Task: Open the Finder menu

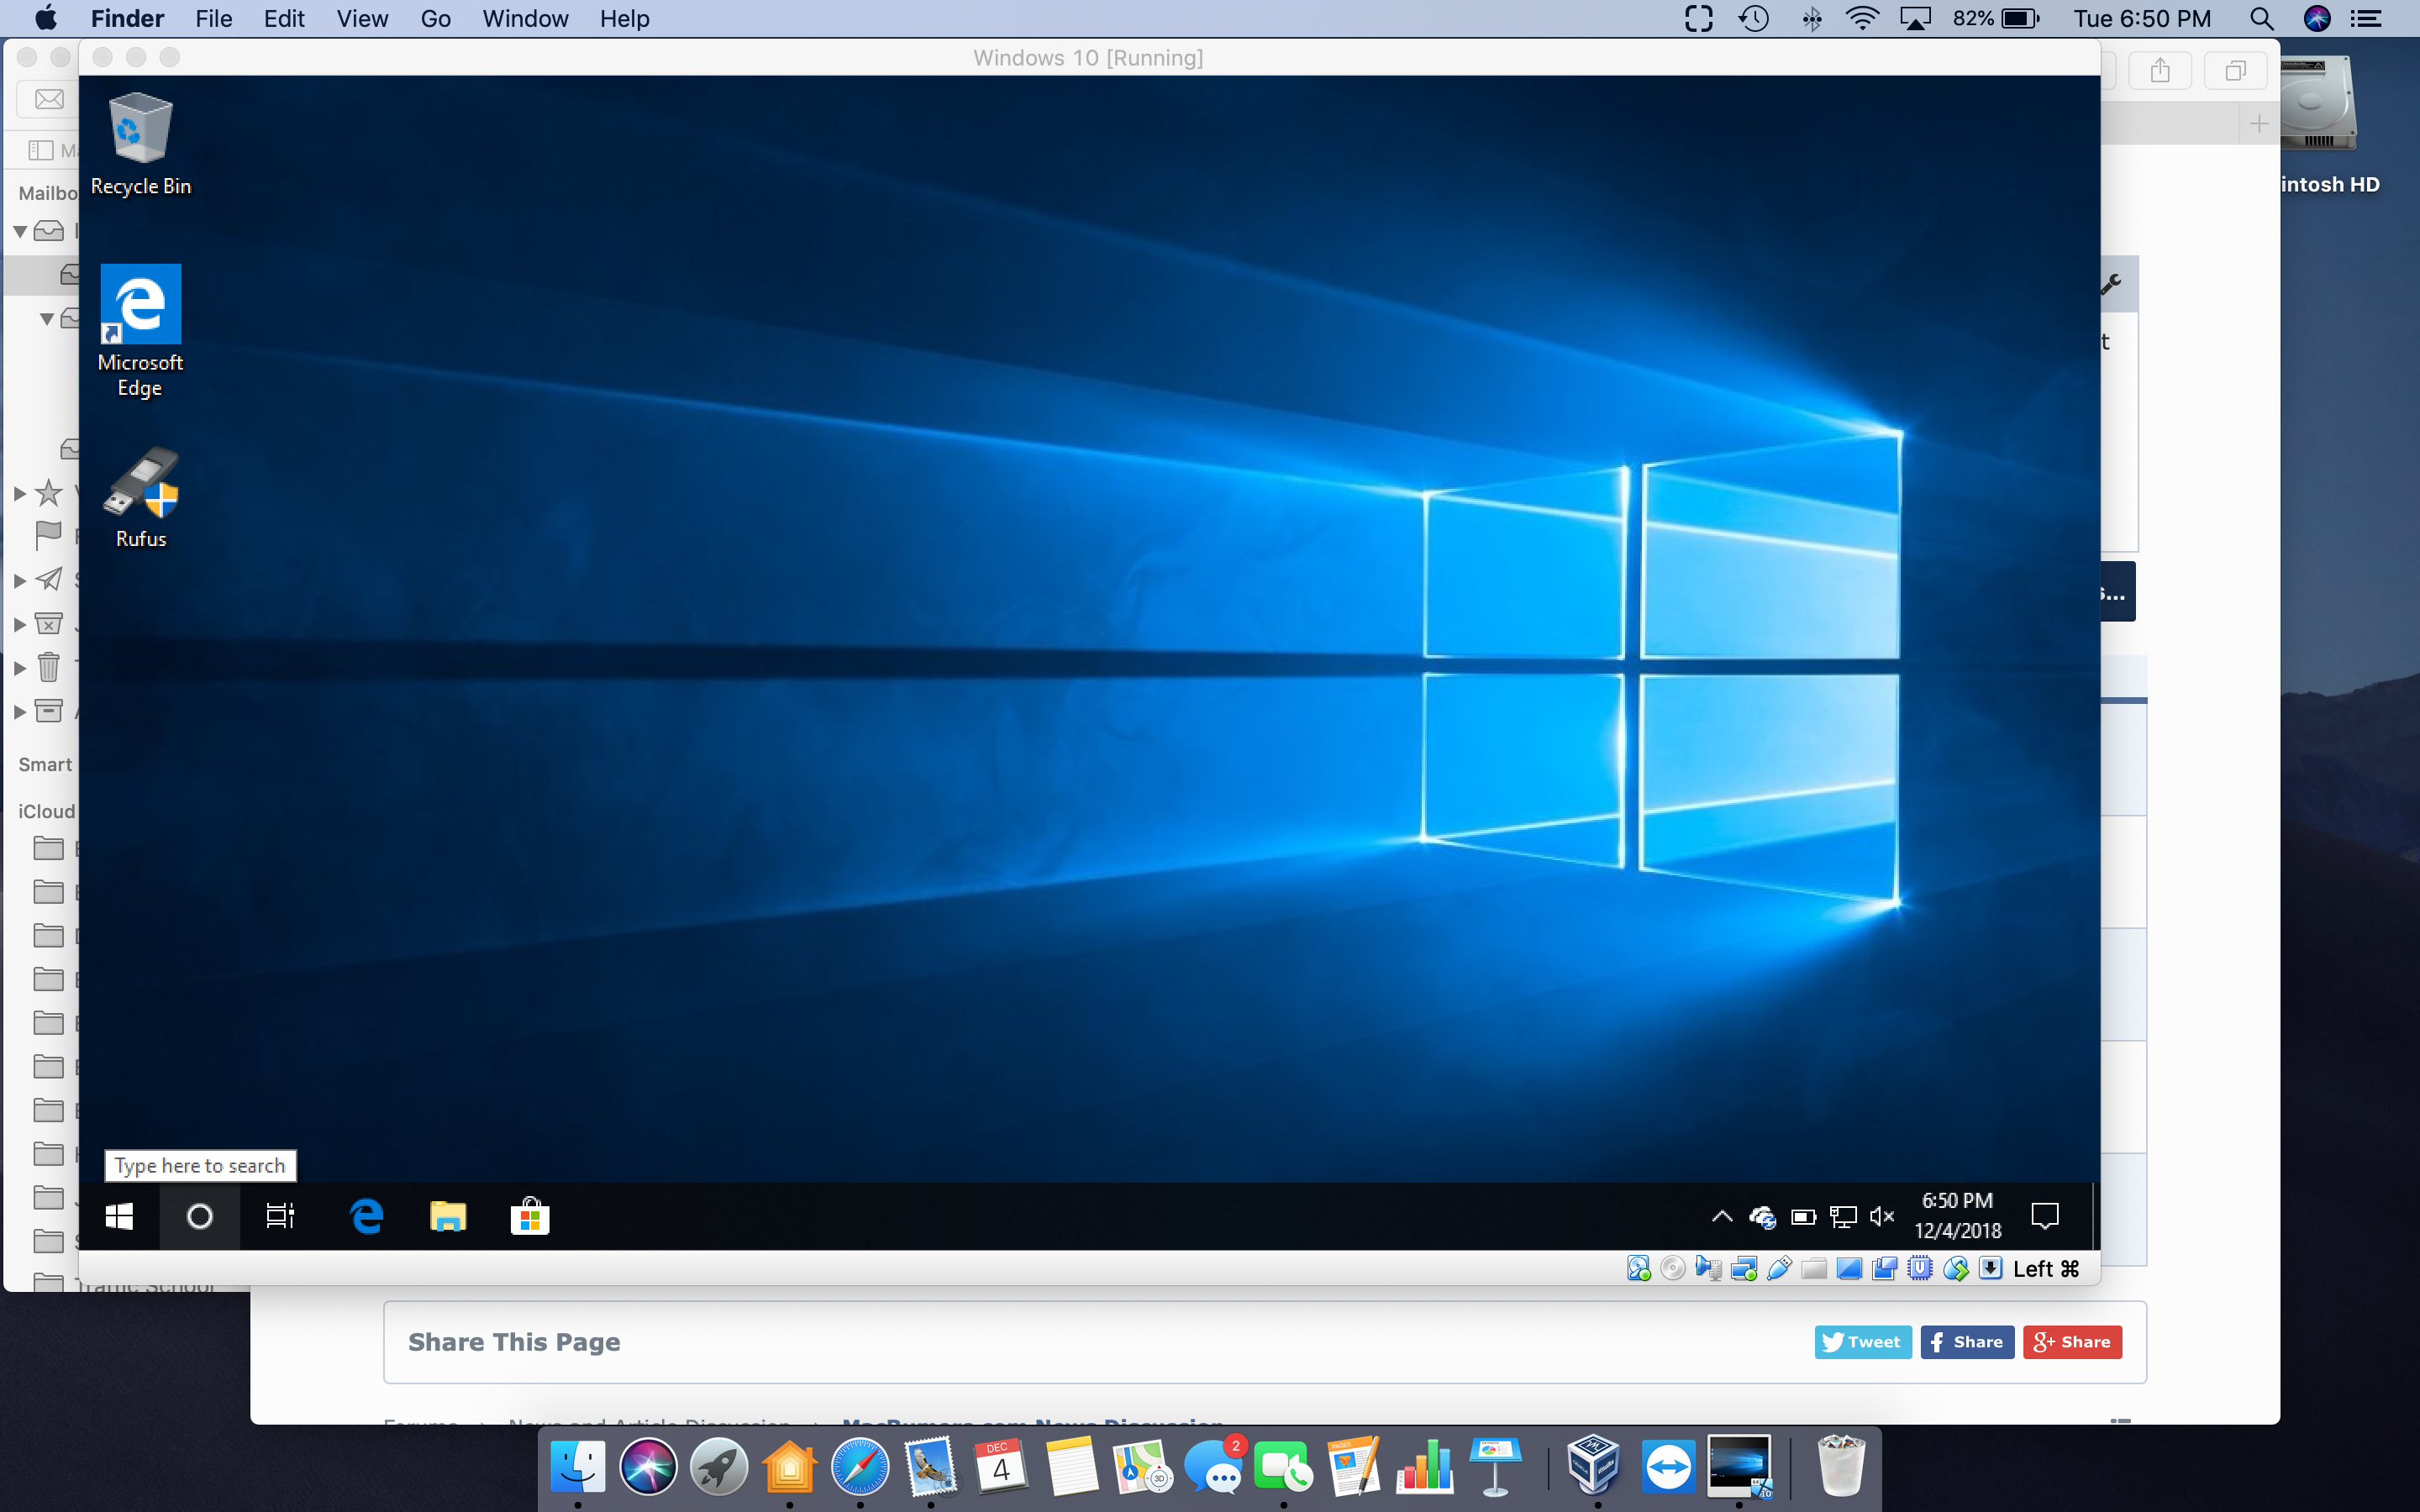Action: [127, 18]
